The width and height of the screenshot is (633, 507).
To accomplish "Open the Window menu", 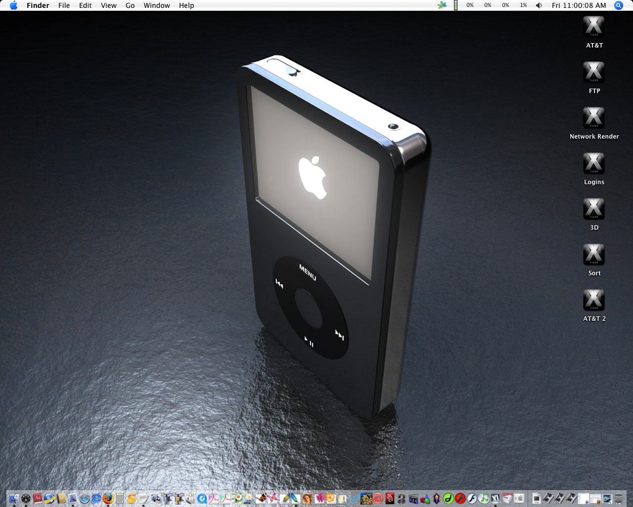I will click(157, 5).
